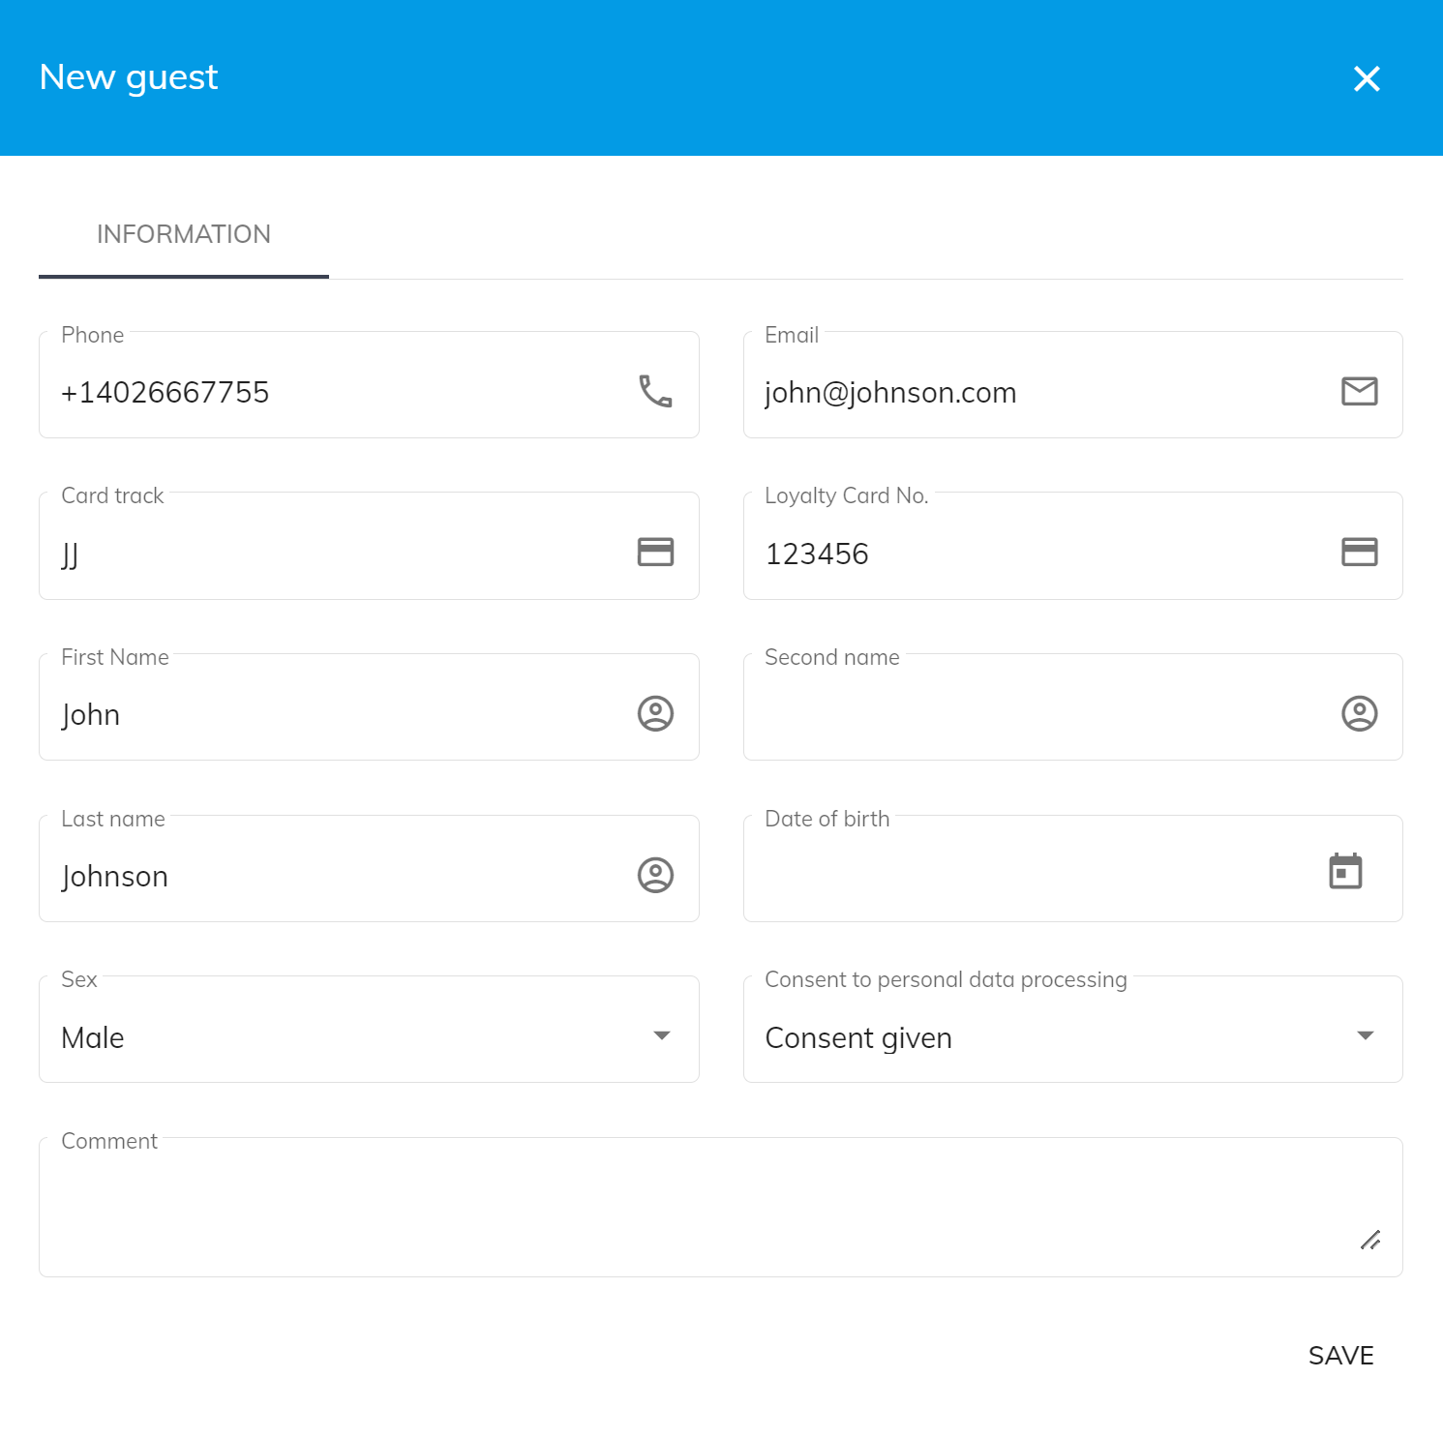The height and width of the screenshot is (1438, 1443).
Task: Click the person icon in Second name field
Action: coord(1359,713)
